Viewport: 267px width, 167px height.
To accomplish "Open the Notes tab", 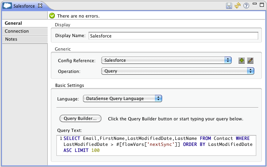I will pyautogui.click(x=11, y=39).
